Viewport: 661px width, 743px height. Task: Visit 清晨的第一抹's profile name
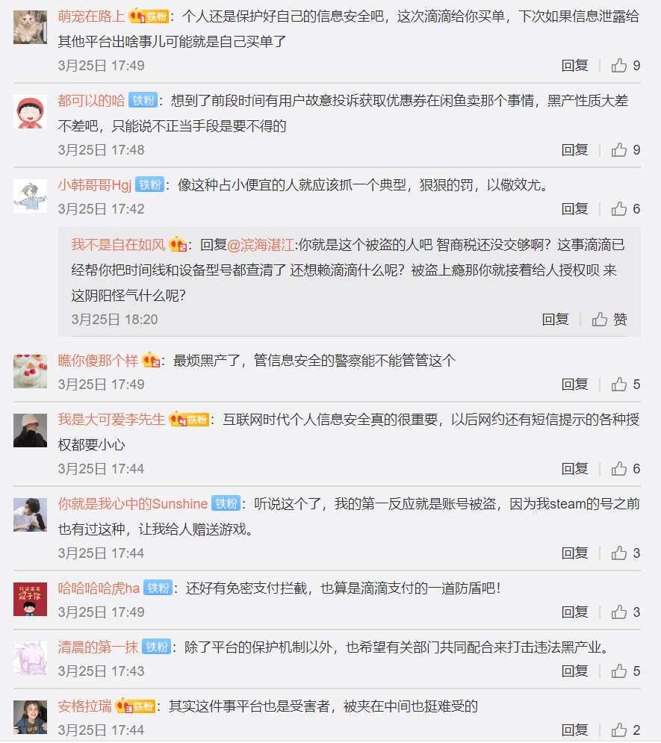point(98,647)
